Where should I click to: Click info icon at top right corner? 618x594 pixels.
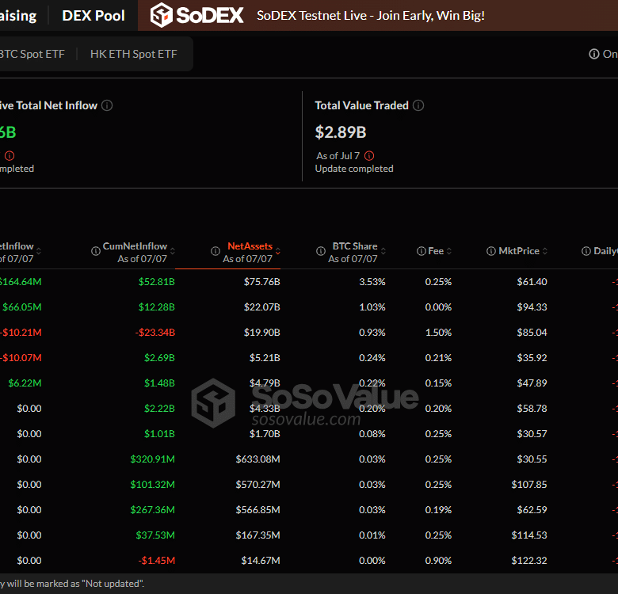click(x=594, y=54)
